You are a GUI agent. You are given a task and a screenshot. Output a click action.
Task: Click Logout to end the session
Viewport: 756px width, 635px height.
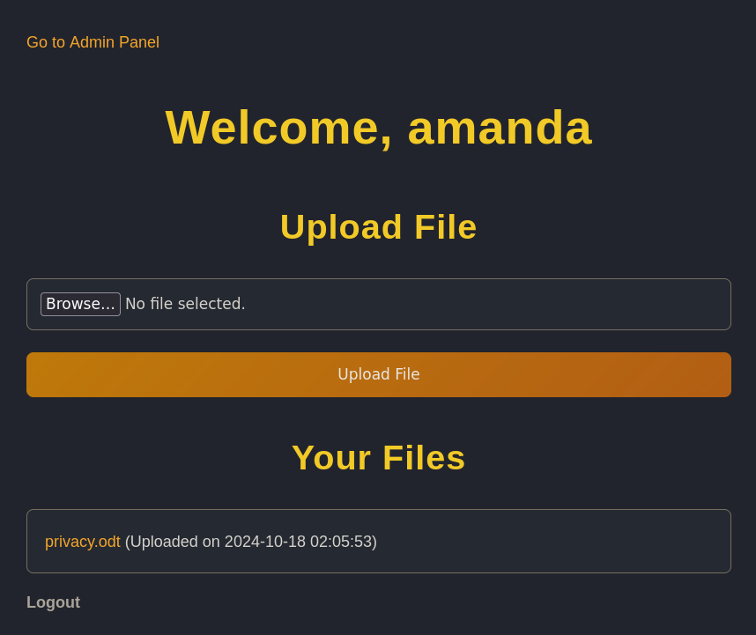tap(53, 602)
